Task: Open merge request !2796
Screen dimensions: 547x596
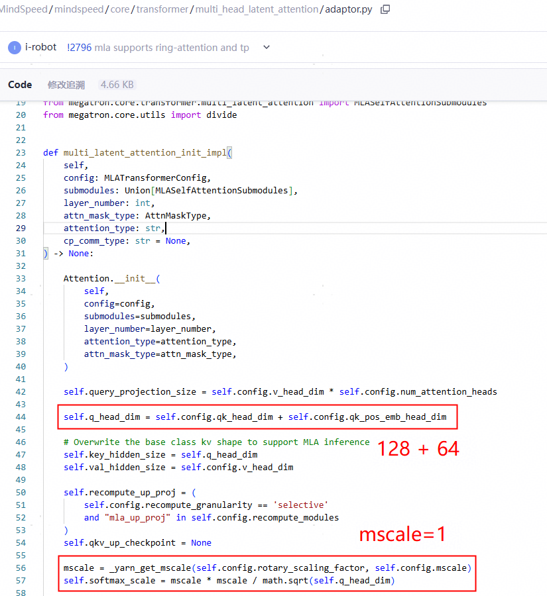Action: pyautogui.click(x=79, y=48)
